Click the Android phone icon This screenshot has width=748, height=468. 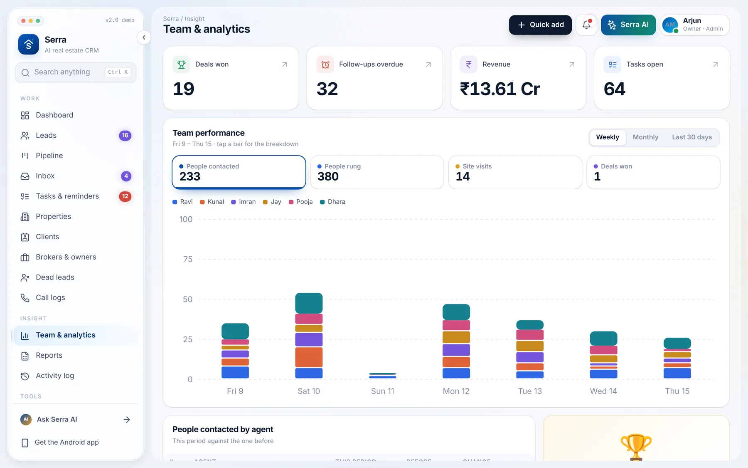click(25, 443)
